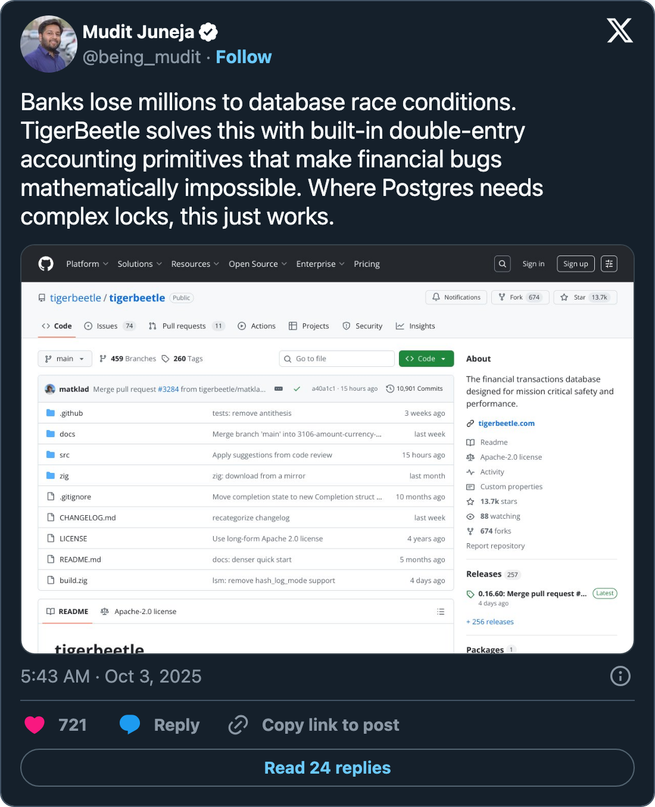Follow @being_mudit
This screenshot has width=655, height=807.
point(243,57)
